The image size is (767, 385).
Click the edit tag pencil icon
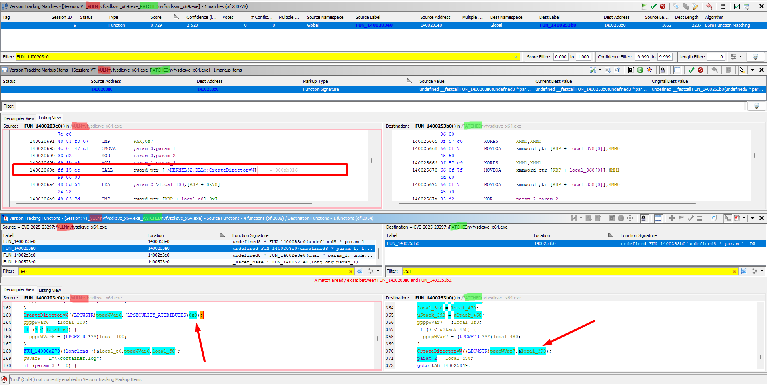(x=695, y=6)
